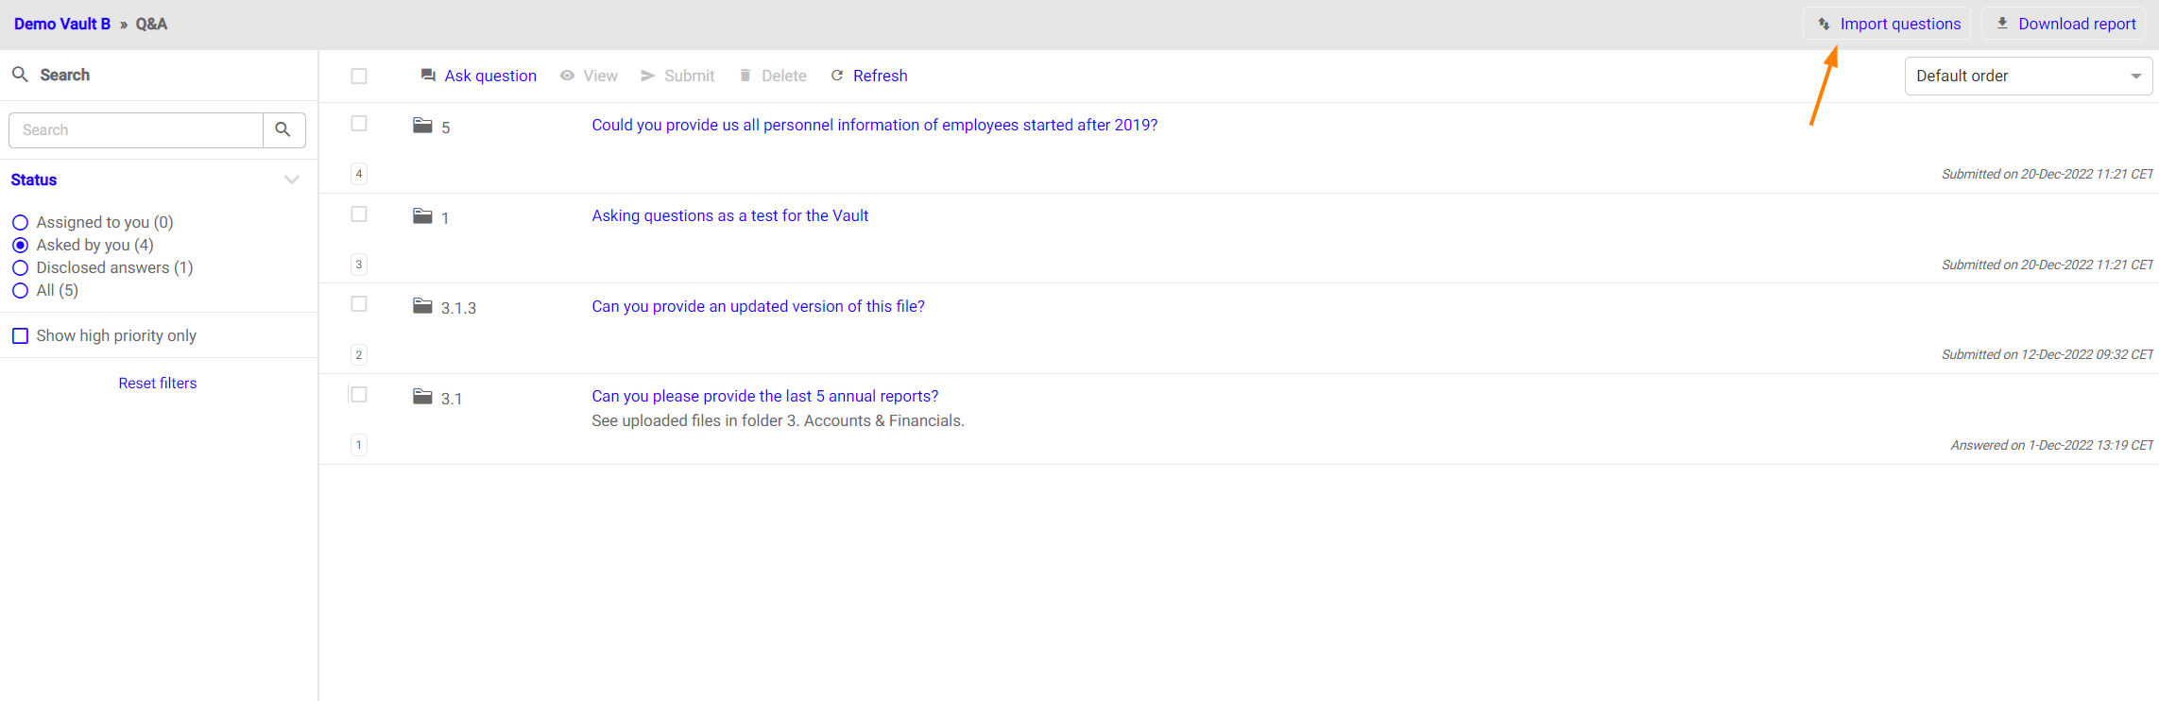Click Refresh in the toolbar
Viewport: 2159px width, 701px height.
click(x=869, y=76)
